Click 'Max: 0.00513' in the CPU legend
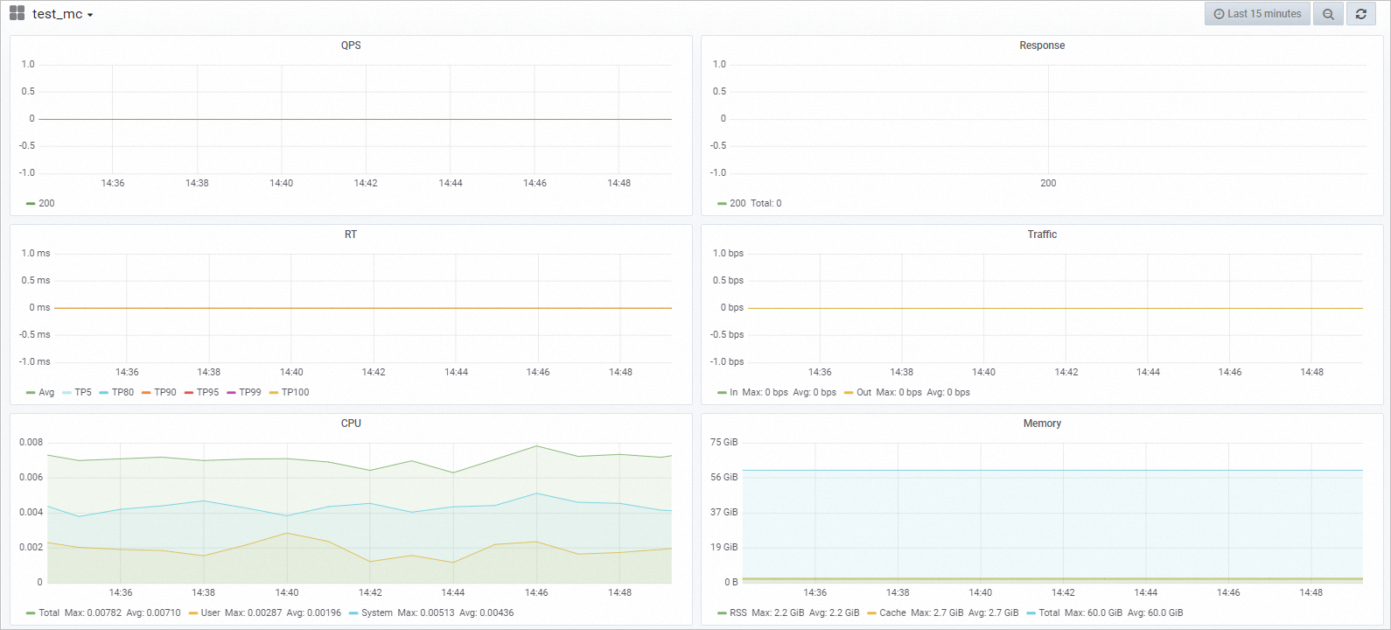Image resolution: width=1391 pixels, height=630 pixels. click(426, 612)
